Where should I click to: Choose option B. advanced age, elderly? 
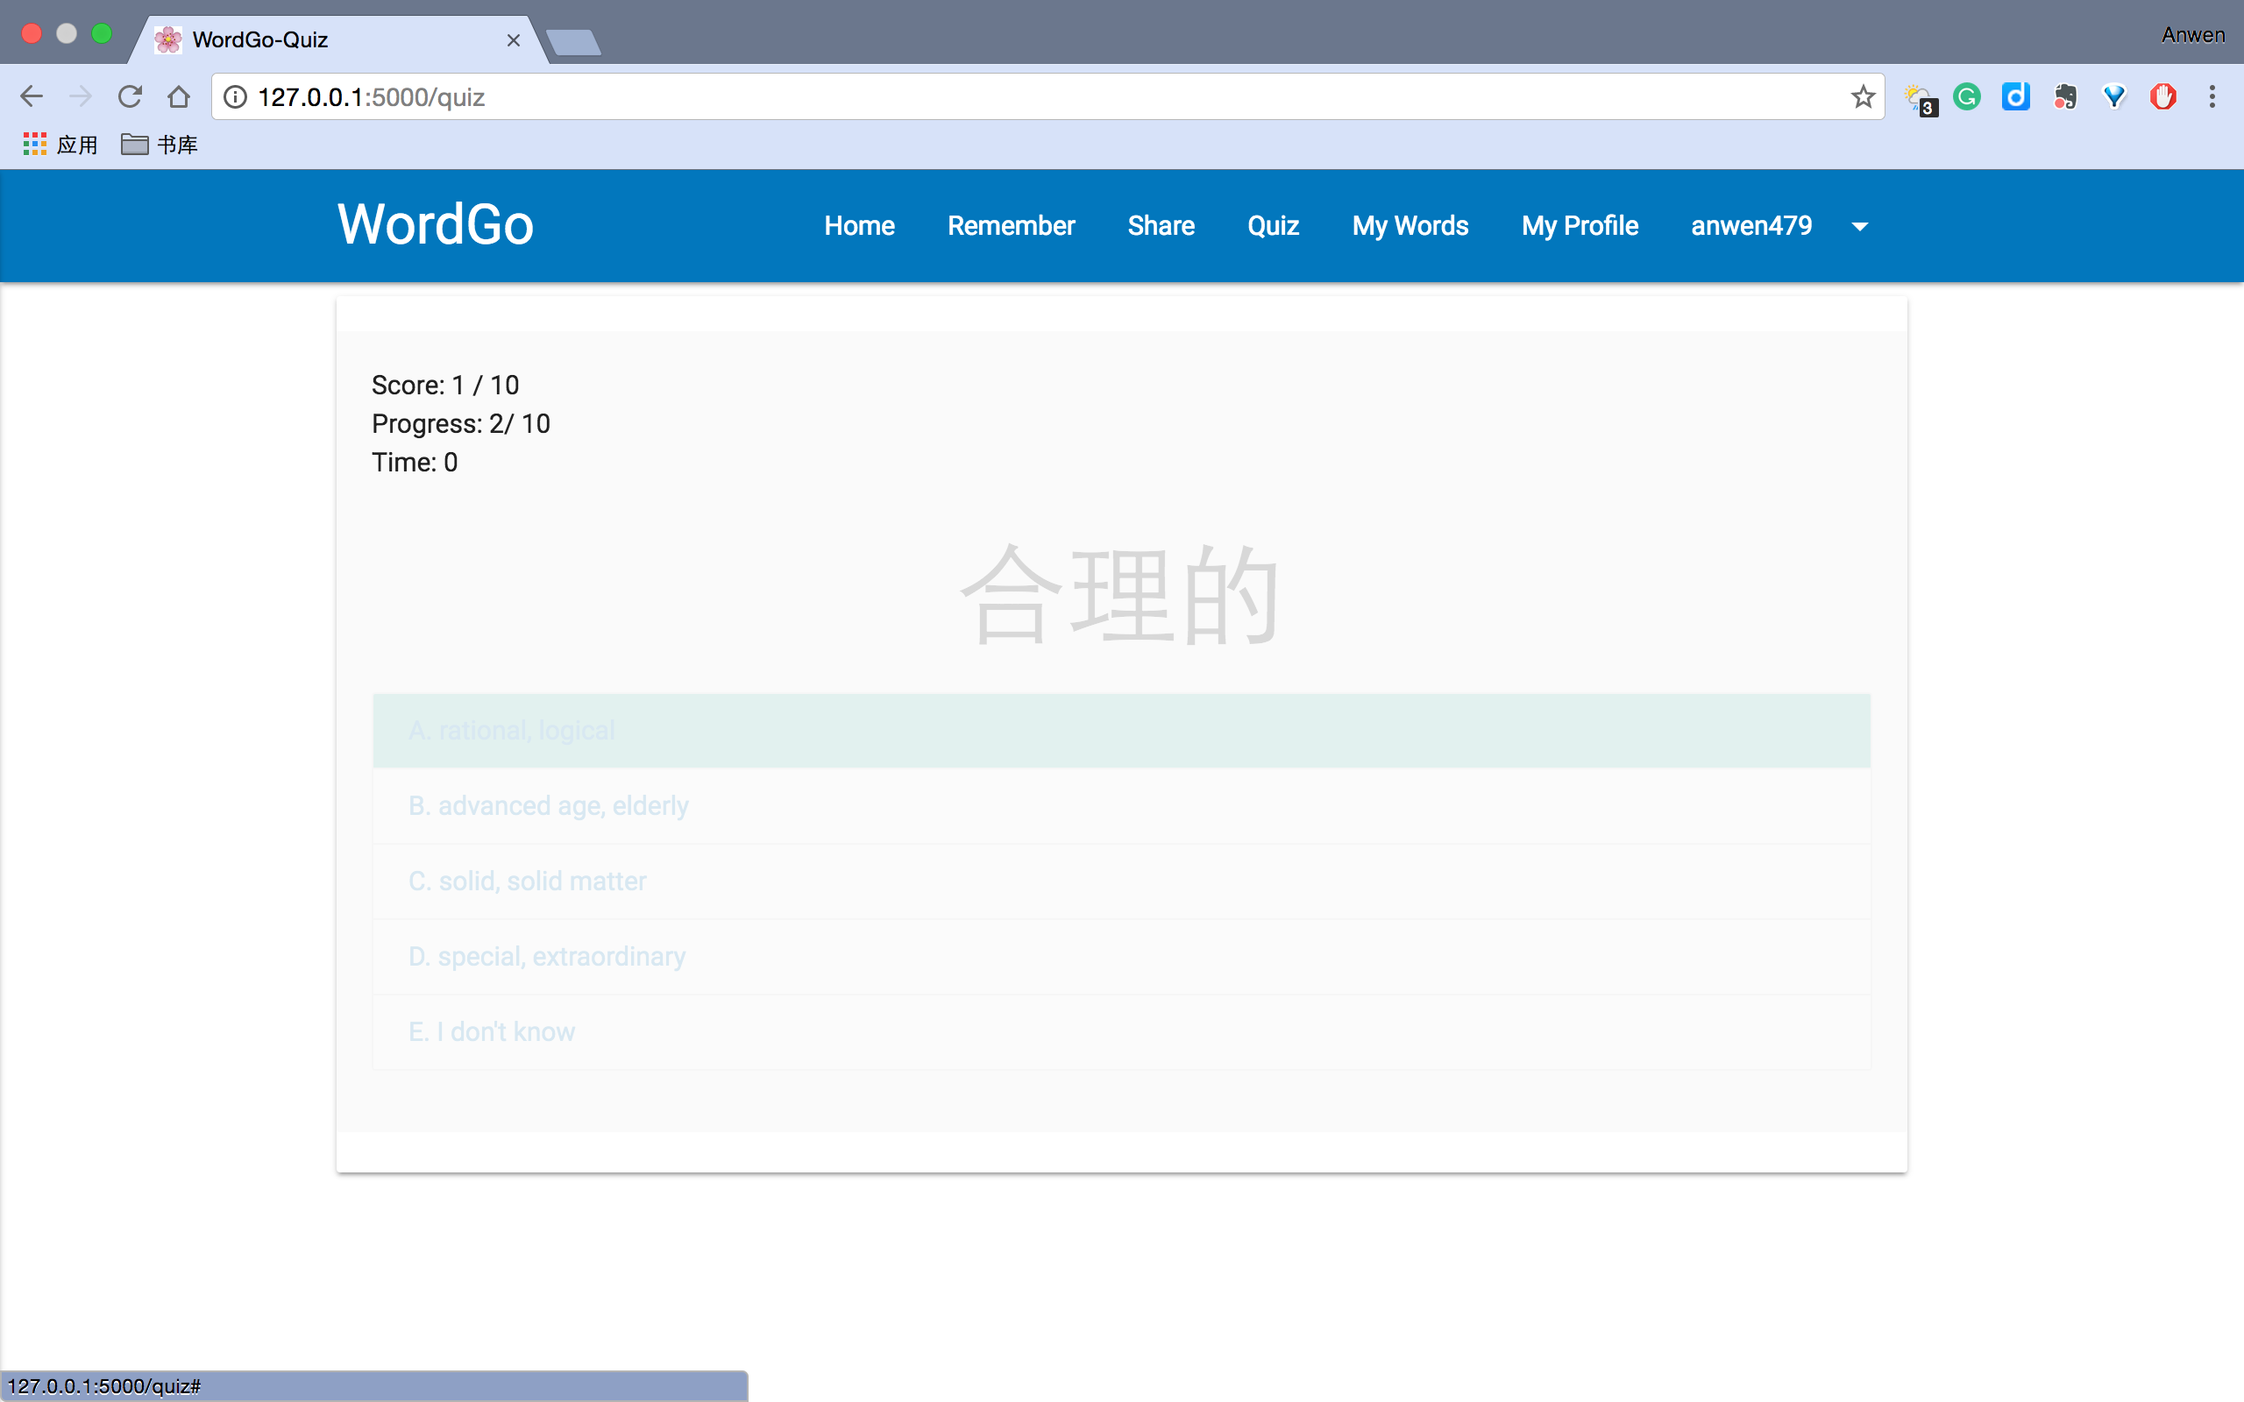coord(1120,806)
